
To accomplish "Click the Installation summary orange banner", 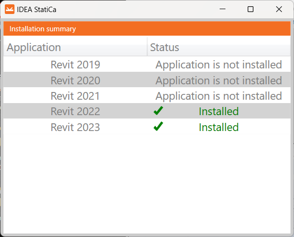I will click(x=147, y=29).
